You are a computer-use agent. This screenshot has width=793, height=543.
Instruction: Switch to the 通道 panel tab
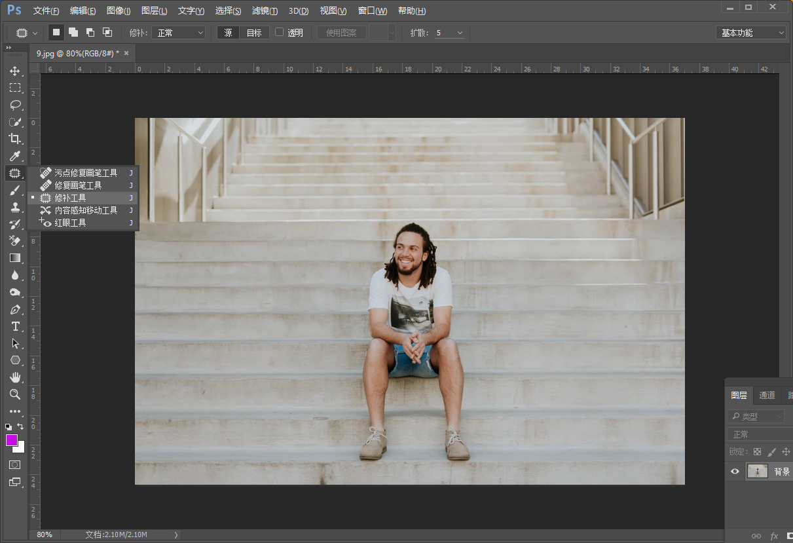point(767,395)
